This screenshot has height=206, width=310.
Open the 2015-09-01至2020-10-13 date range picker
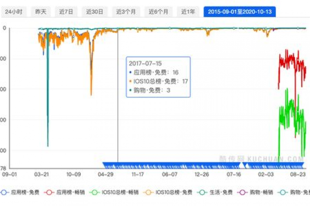click(240, 12)
